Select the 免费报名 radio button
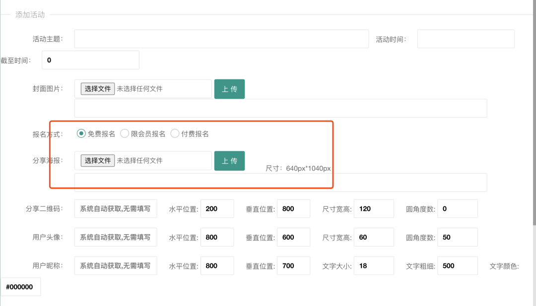 pyautogui.click(x=81, y=133)
